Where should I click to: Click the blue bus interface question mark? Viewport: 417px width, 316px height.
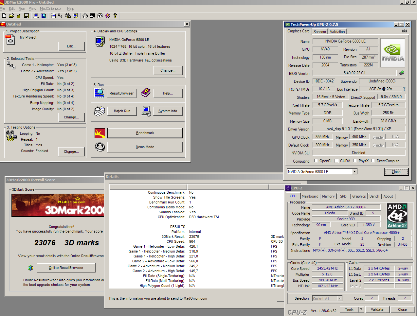click(404, 89)
